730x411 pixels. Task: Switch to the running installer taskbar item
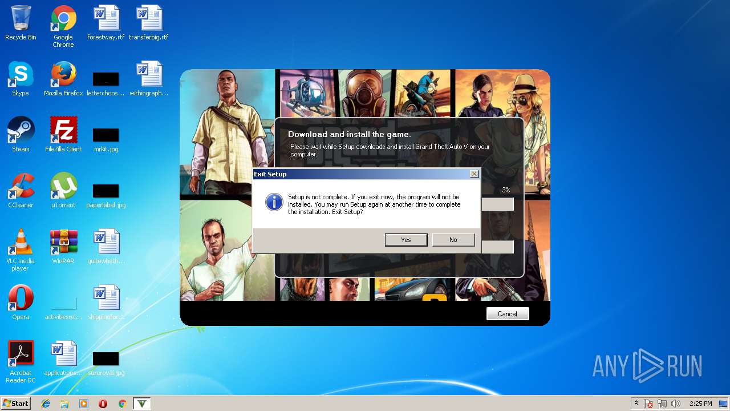pos(142,404)
